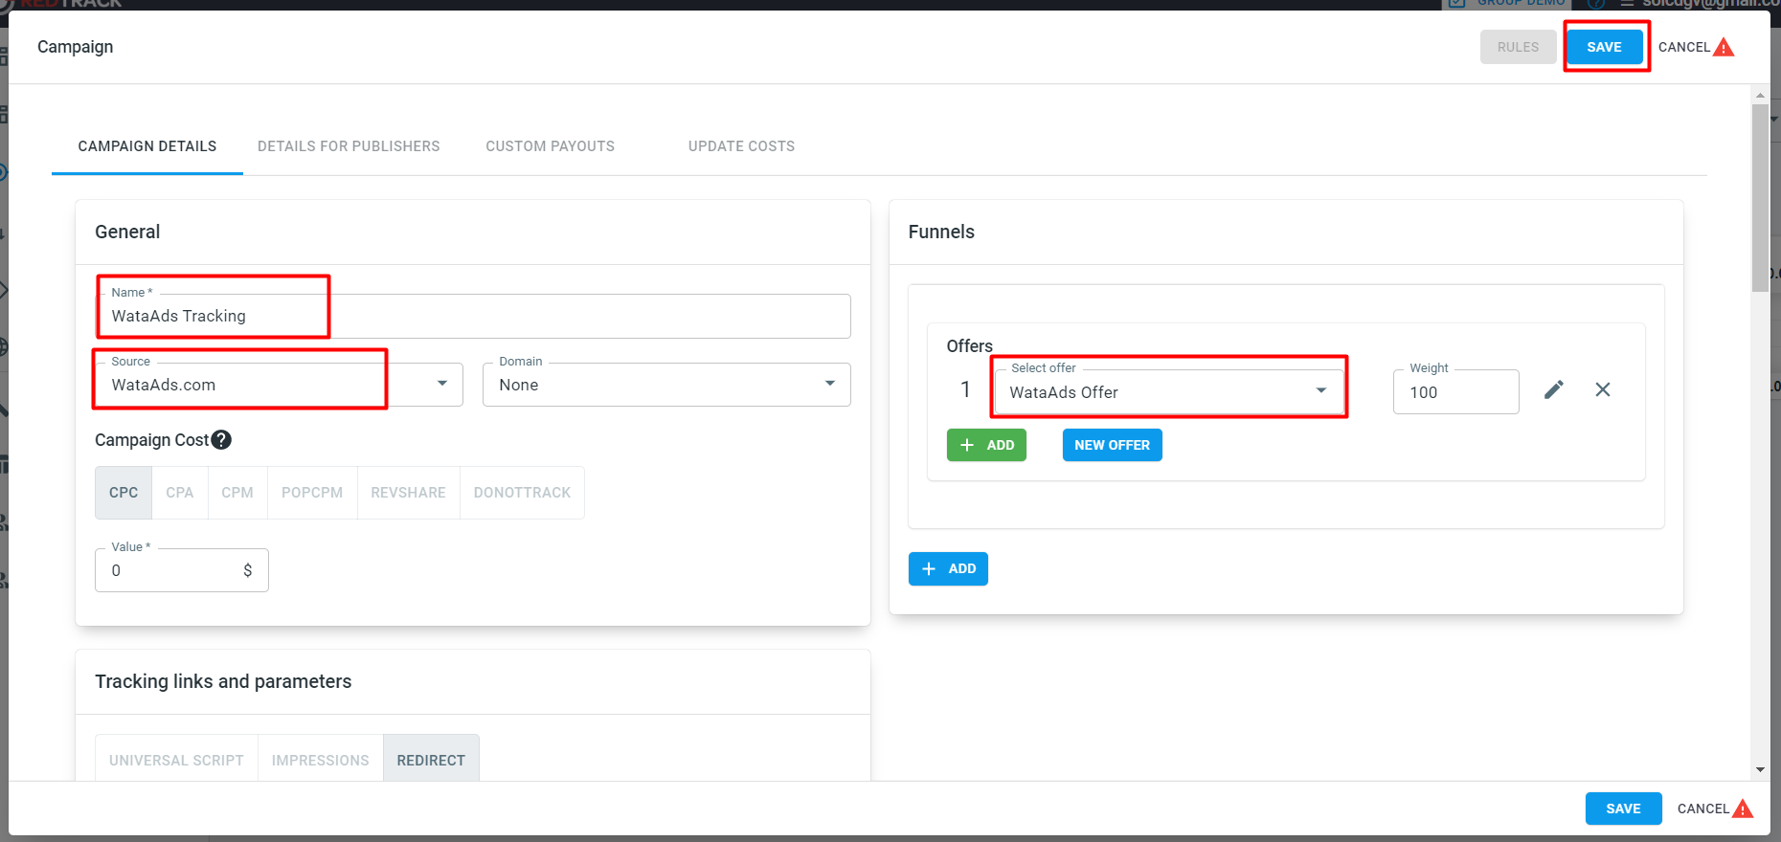Select the DONOTTRACK cost option

522,493
